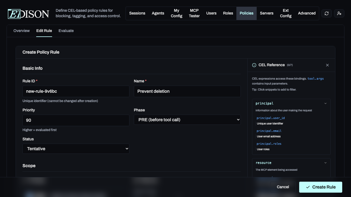Open the Advanced nav item
The width and height of the screenshot is (351, 197).
click(x=307, y=13)
